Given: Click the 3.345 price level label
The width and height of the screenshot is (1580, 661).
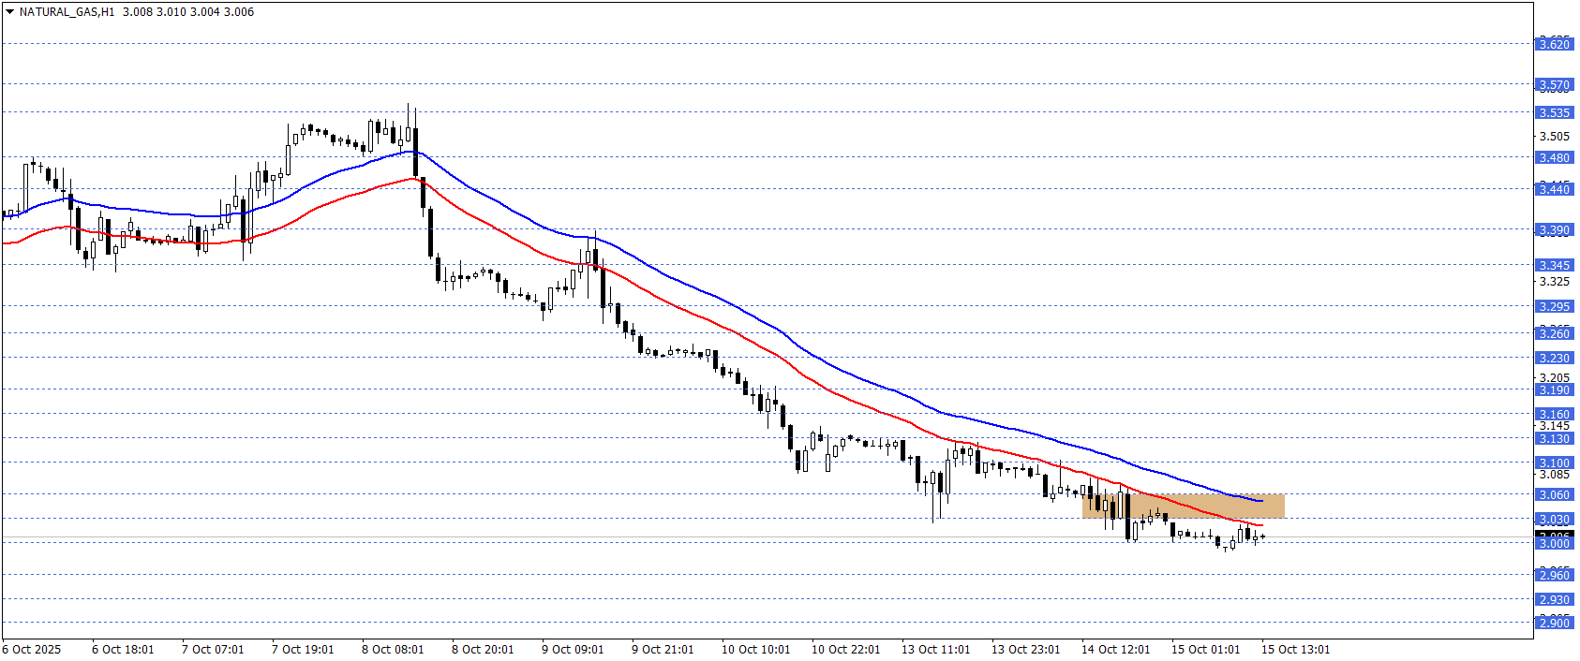Looking at the screenshot, I should 1555,266.
